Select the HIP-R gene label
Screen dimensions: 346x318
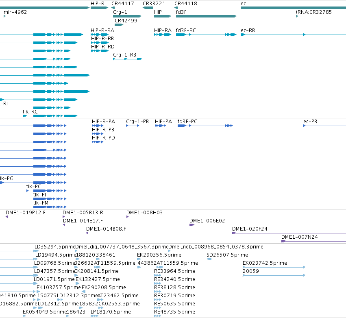(x=98, y=4)
